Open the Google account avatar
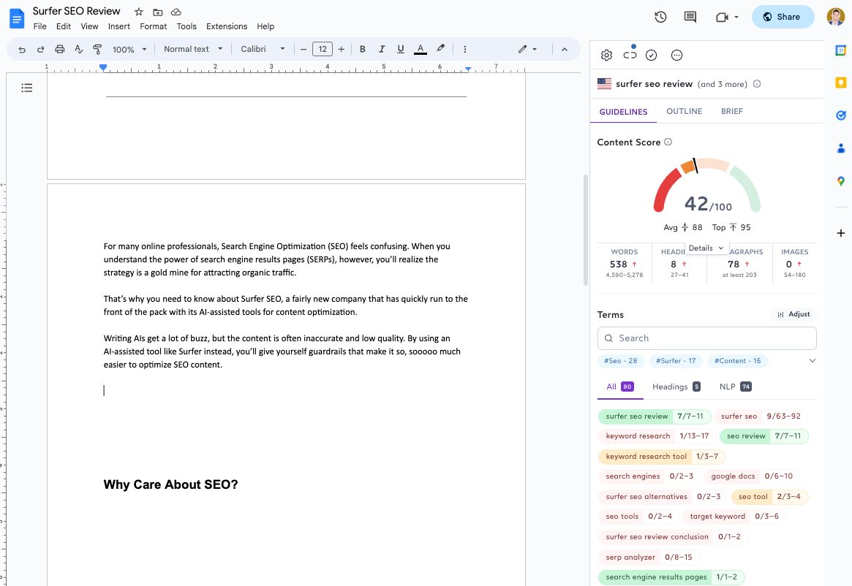 836,17
